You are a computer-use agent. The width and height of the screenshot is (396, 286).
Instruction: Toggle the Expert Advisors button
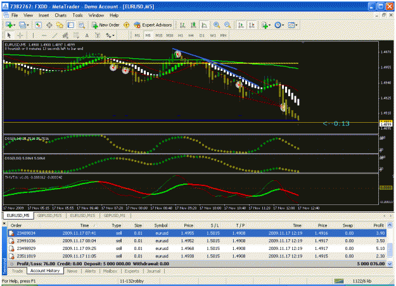153,25
